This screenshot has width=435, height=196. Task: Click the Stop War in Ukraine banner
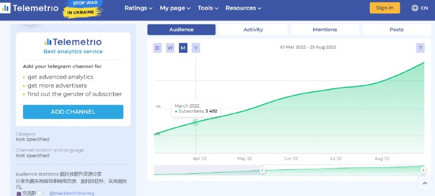pos(83,9)
